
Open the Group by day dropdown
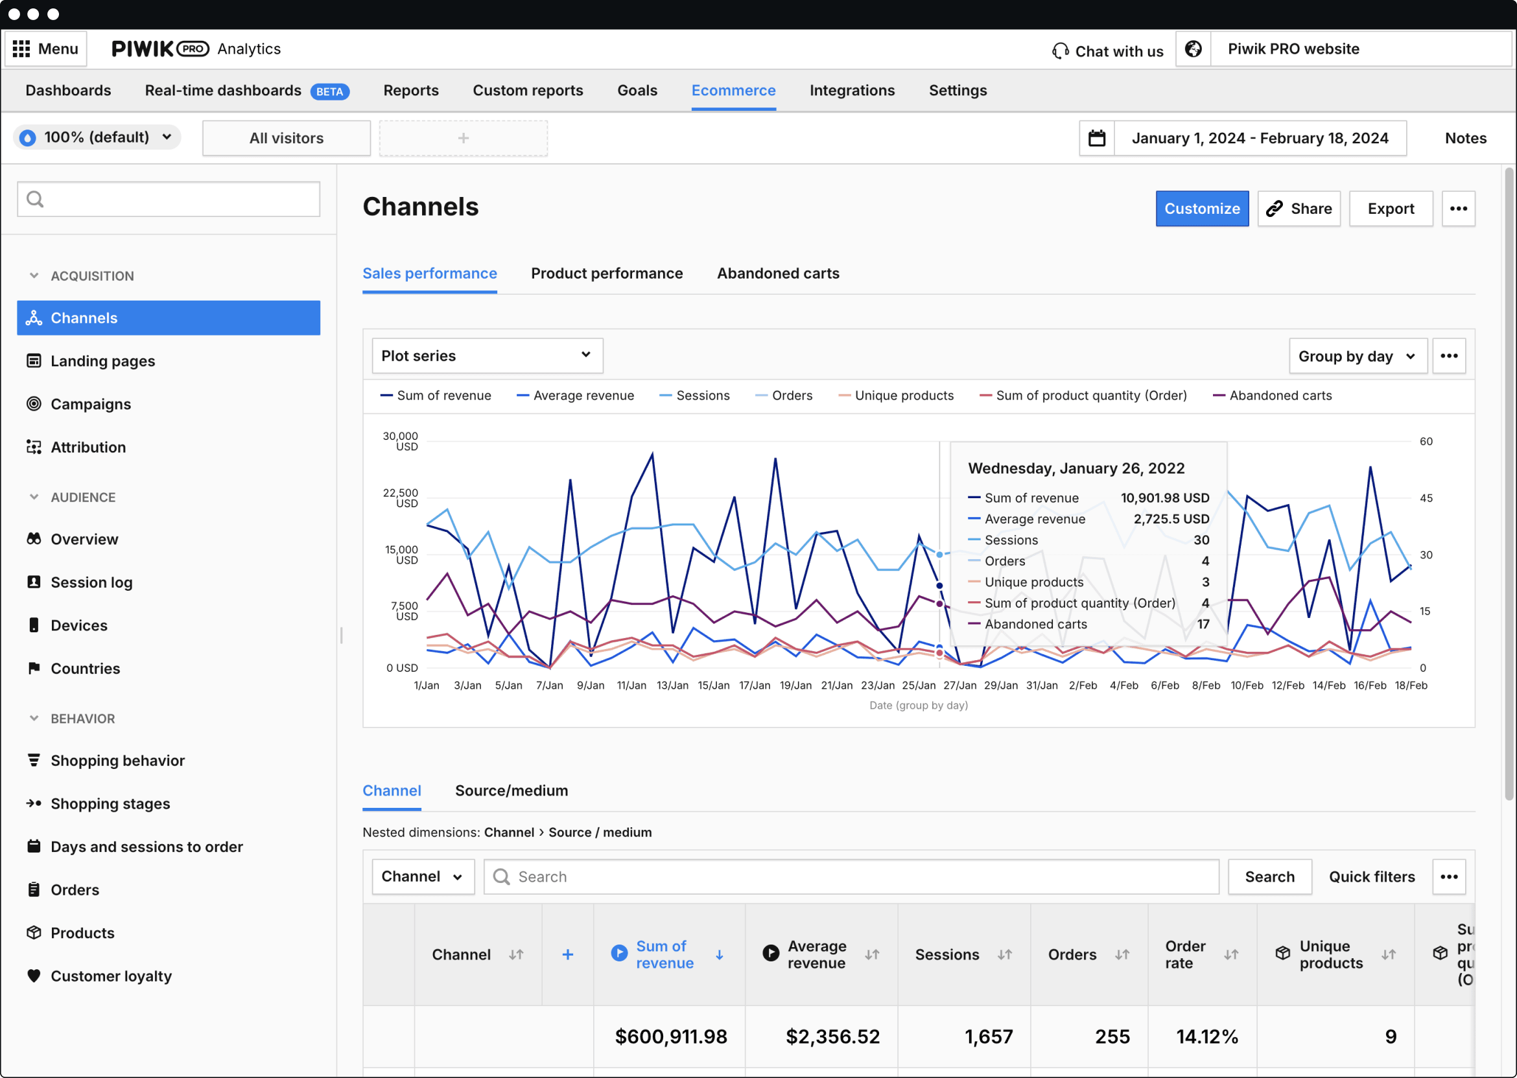click(x=1357, y=356)
